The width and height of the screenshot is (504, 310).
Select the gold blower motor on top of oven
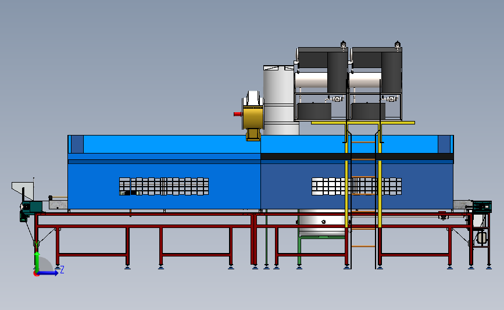(x=253, y=116)
